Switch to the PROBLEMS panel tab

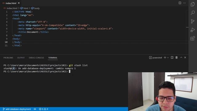(8, 58)
